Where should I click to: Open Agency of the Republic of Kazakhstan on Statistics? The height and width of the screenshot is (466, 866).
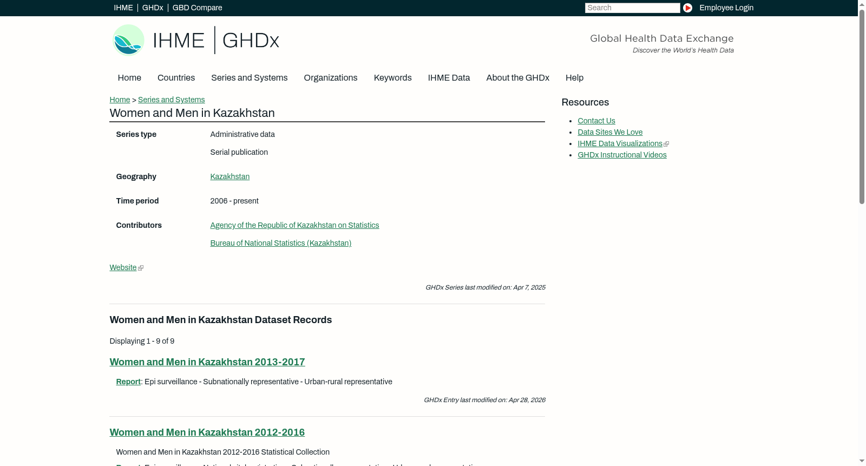click(294, 225)
